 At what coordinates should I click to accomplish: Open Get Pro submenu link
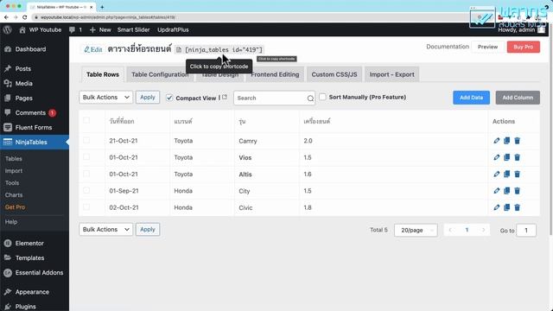coord(15,207)
